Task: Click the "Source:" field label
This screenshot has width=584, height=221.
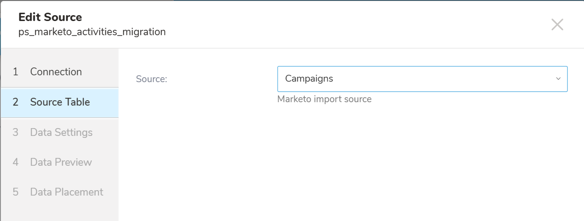Action: (x=152, y=79)
